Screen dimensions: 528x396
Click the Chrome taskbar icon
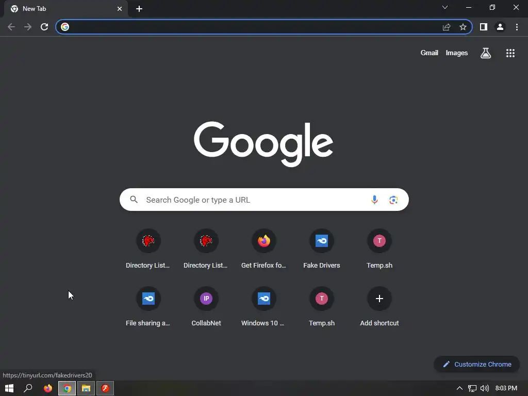click(67, 388)
